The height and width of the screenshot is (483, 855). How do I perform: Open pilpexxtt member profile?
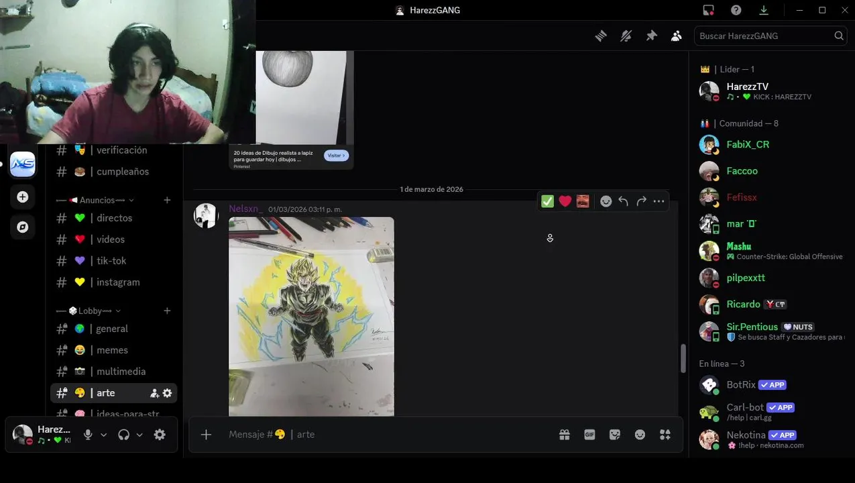[x=771, y=278]
